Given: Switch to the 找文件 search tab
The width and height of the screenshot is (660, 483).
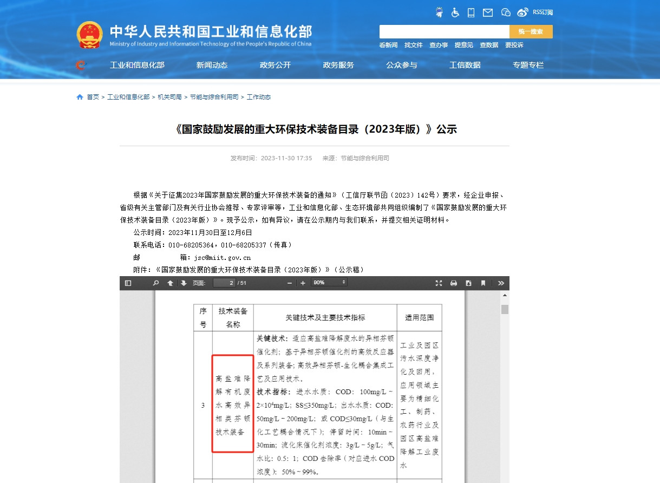Looking at the screenshot, I should [x=413, y=45].
